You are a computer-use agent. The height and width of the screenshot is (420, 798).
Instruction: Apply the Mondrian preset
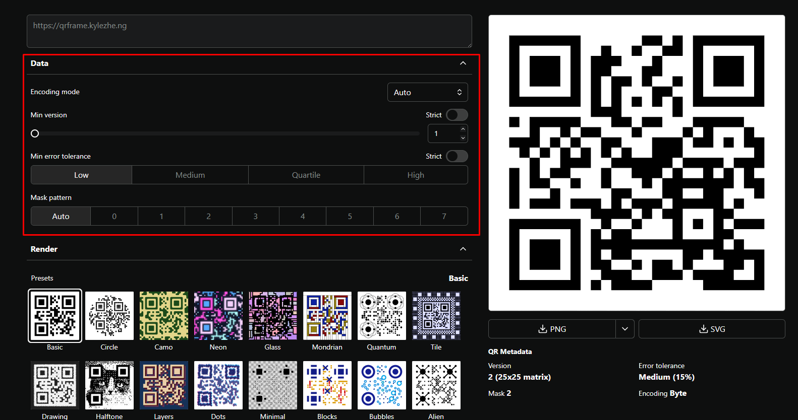327,316
